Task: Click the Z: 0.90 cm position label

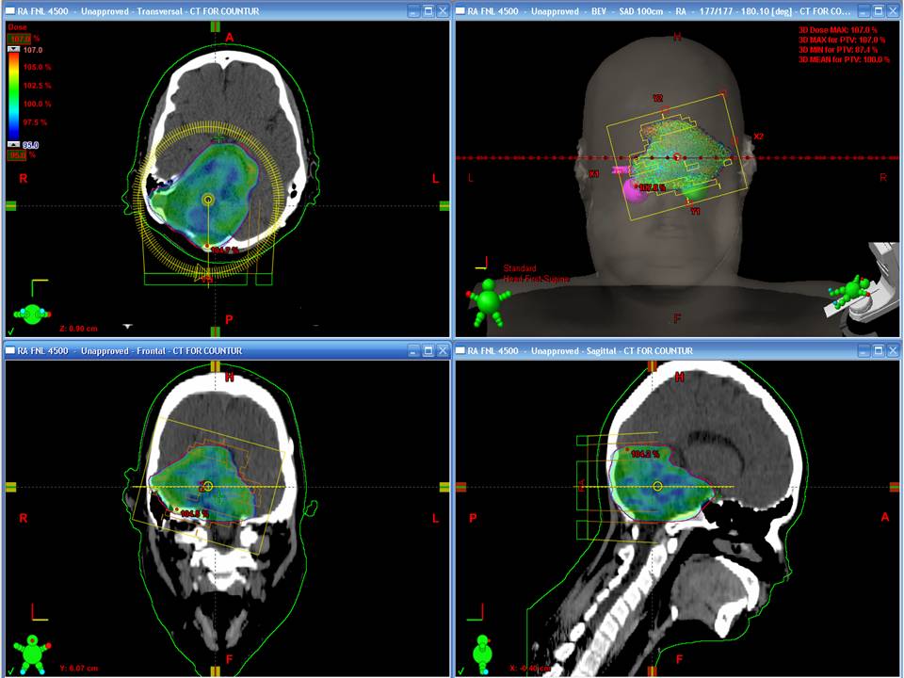Action: tap(78, 329)
